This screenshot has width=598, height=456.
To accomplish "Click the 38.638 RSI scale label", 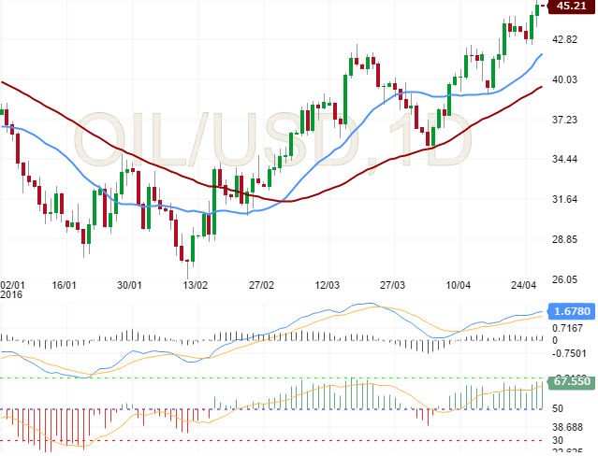I will [x=570, y=425].
